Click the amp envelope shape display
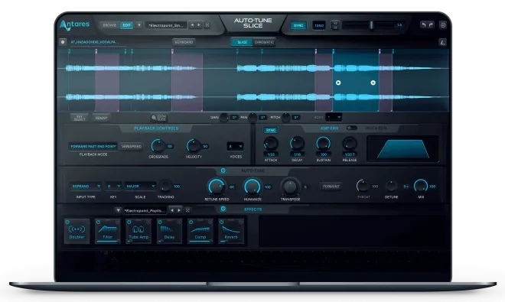 (403, 149)
